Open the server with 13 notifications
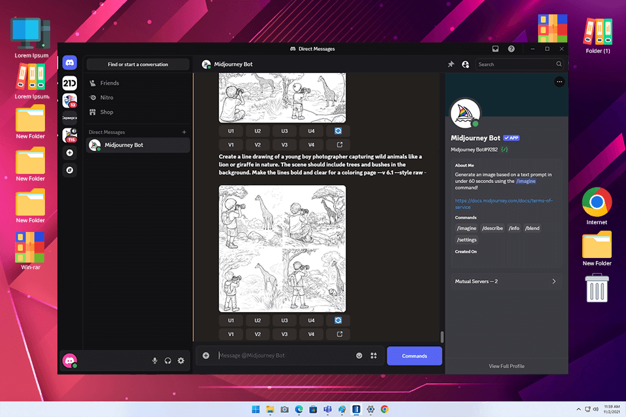 point(70,101)
